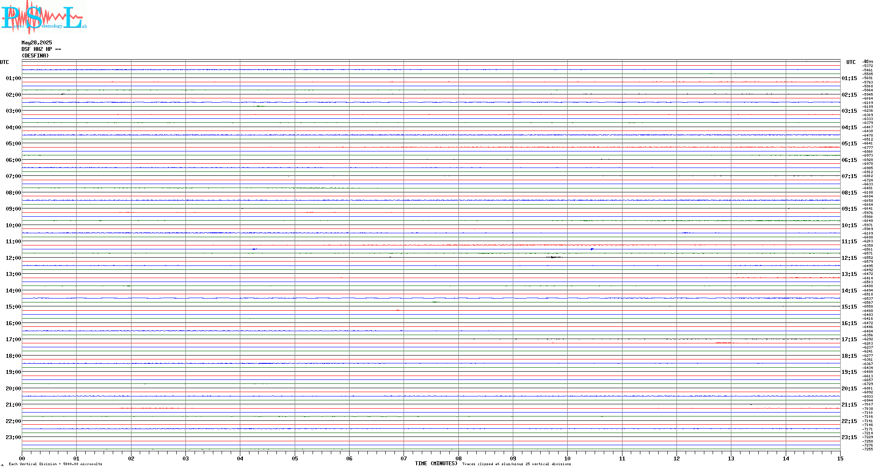
Task: Click the '18:15' end-time label
Action: point(849,356)
